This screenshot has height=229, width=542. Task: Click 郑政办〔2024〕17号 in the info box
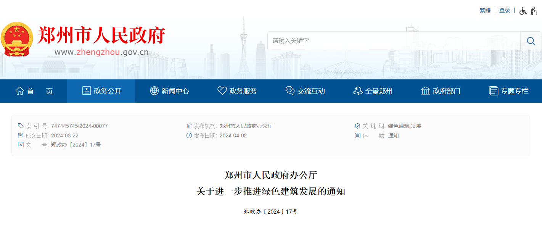click(76, 145)
